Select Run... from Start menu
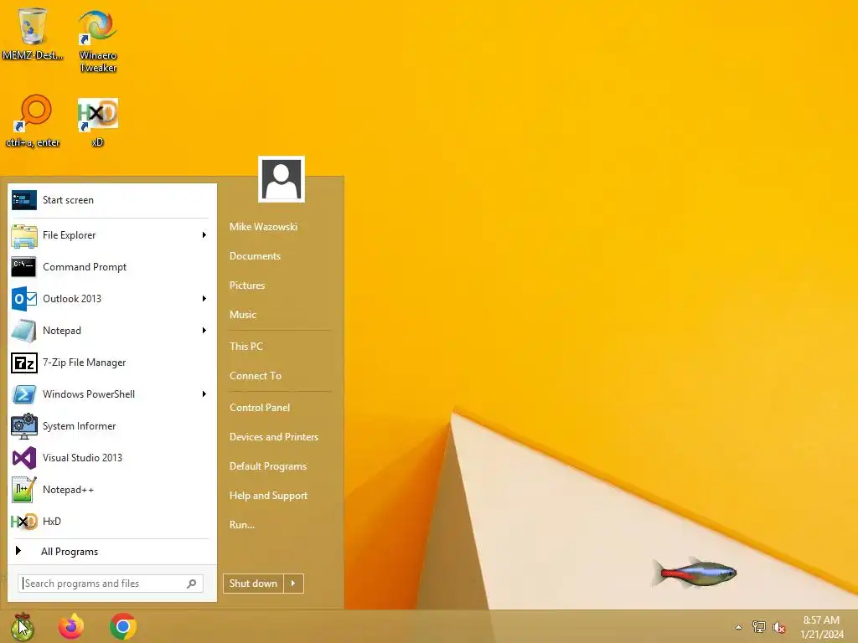 click(242, 525)
